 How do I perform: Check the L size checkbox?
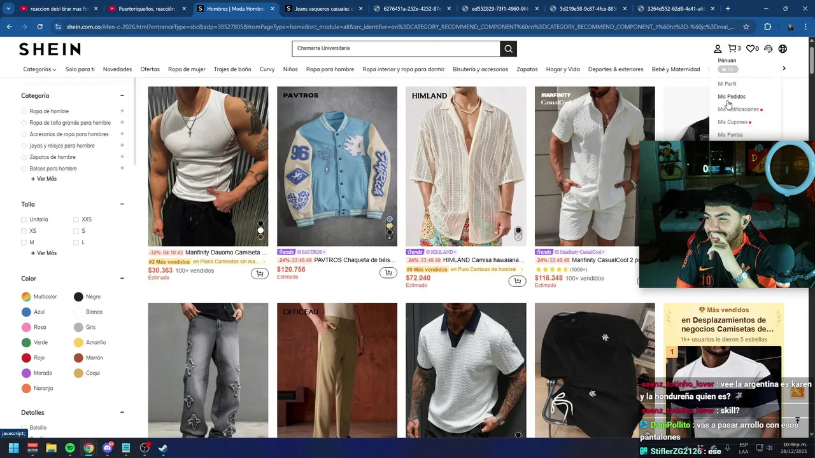click(x=76, y=242)
